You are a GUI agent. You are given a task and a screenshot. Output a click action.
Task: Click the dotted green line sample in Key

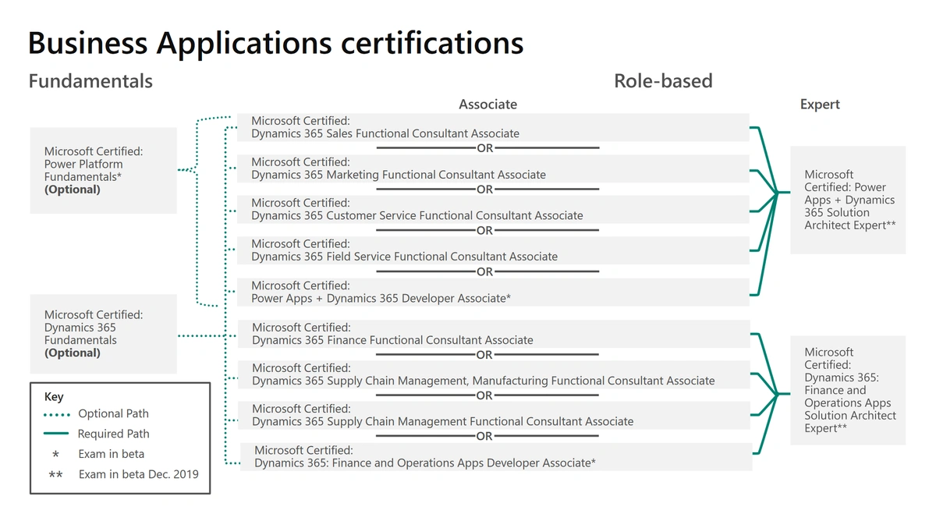[x=56, y=415]
